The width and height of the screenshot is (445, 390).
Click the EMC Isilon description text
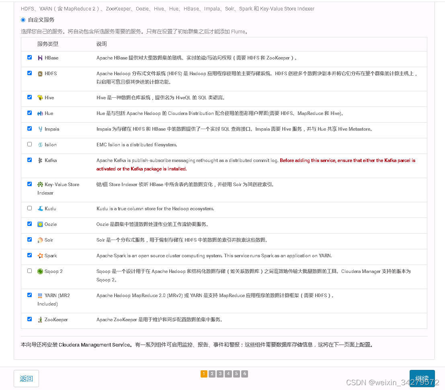[x=137, y=145]
